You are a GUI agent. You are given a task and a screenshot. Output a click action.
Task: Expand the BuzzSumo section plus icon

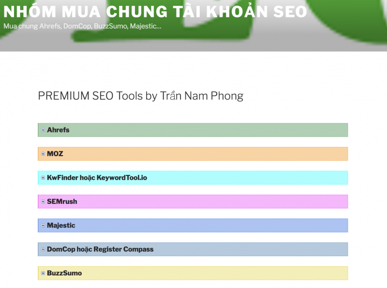coord(43,273)
